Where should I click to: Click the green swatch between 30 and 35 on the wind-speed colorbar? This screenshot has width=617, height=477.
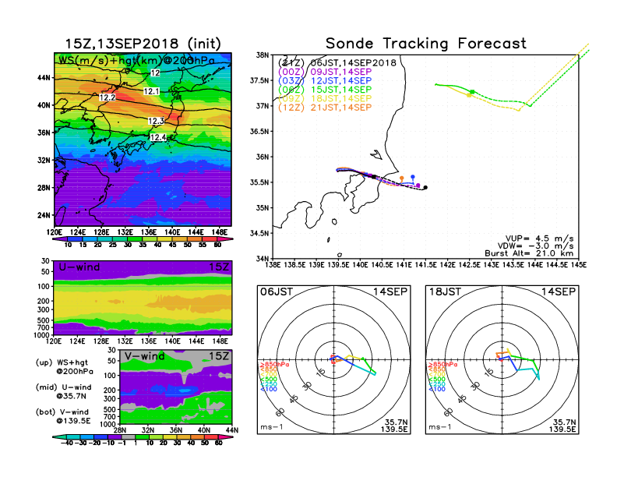pyautogui.click(x=135, y=238)
